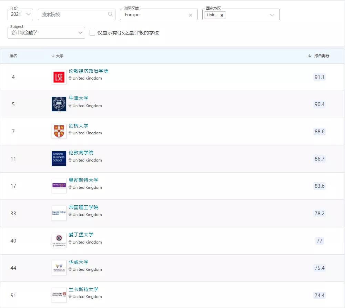Expand the 会计与金融学 subject dropdown
345x308 pixels.
point(46,33)
